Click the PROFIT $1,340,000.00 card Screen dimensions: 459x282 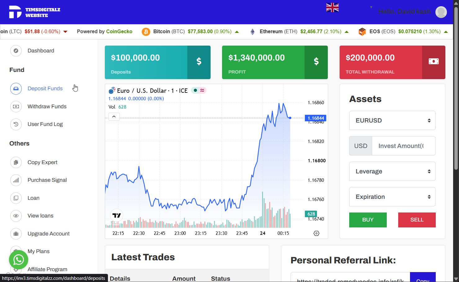pyautogui.click(x=275, y=62)
